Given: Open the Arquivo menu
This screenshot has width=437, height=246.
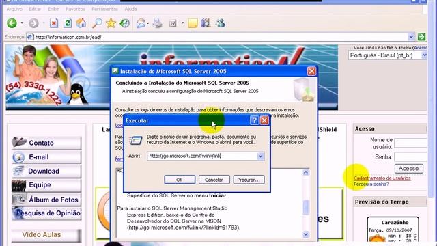Looking at the screenshot, I should tap(14, 9).
